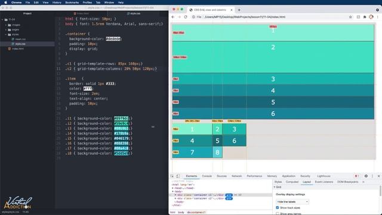Open the Styles sidebar tab
Screen dimensions: 382x215
(x=278, y=182)
